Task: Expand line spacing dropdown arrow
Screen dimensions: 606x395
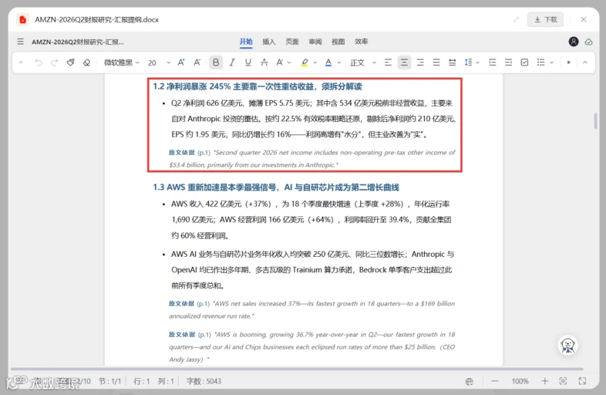Action: click(477, 63)
